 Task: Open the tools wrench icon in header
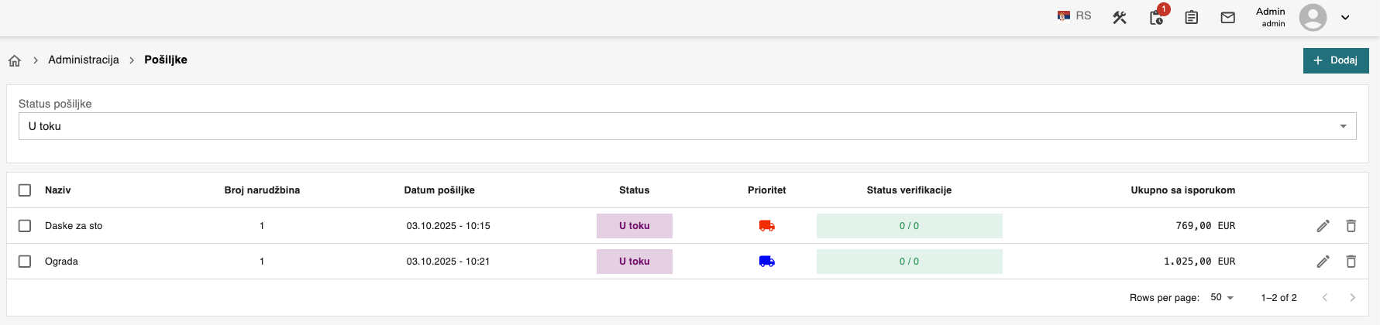pos(1119,17)
